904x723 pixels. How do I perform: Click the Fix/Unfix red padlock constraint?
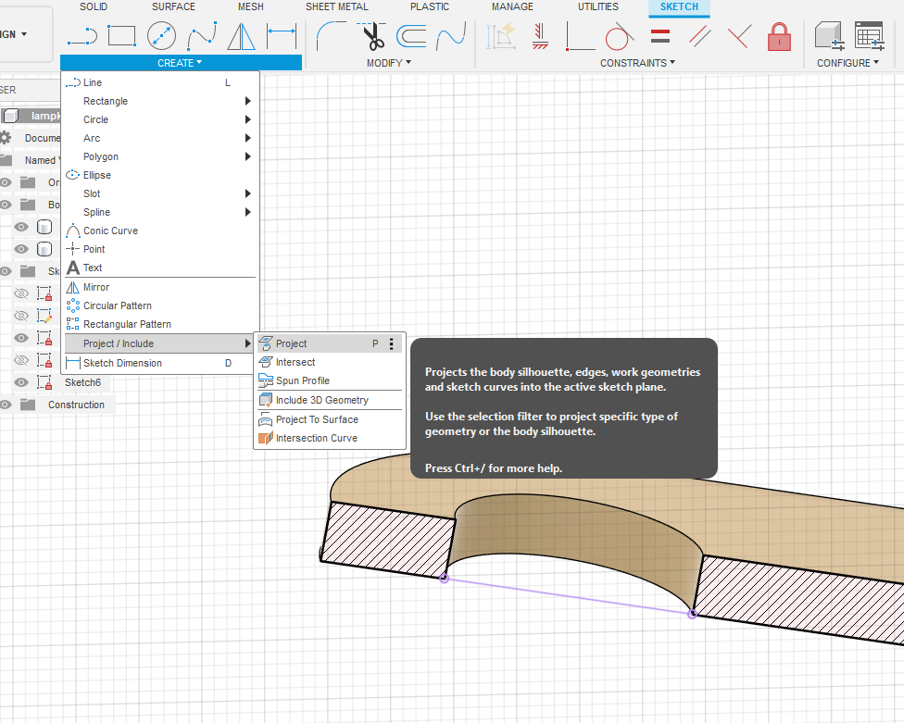coord(779,37)
